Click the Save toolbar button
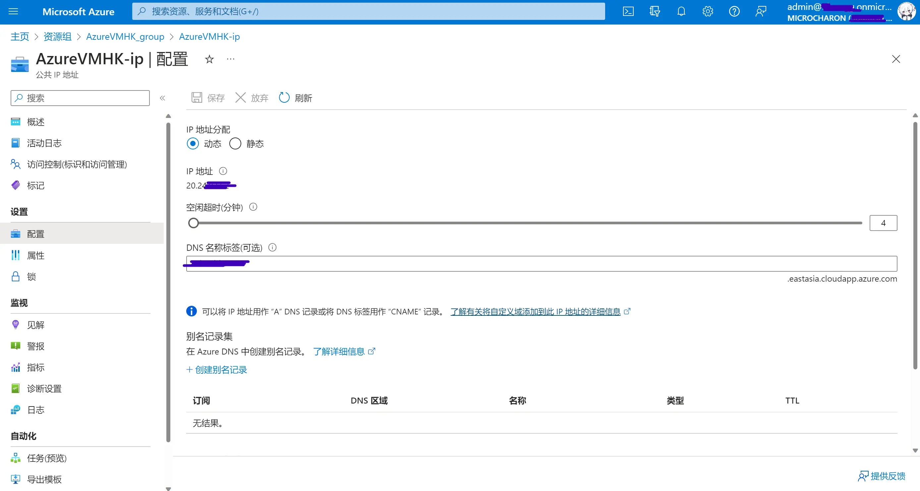920x491 pixels. point(208,98)
